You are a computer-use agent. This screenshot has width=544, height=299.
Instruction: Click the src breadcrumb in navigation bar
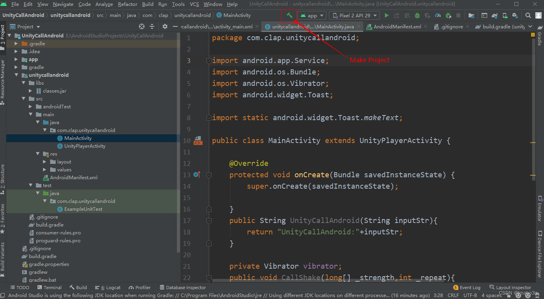[100, 15]
